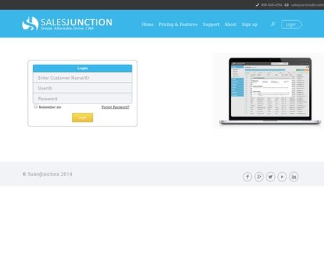
Task: Open the About menu item
Action: 230,24
